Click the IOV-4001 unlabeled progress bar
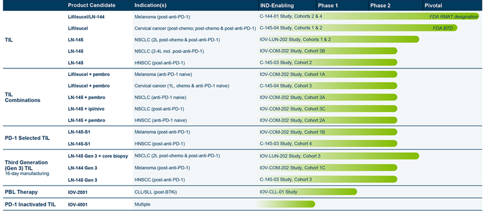The height and width of the screenshot is (211, 483). pyautogui.click(x=286, y=204)
